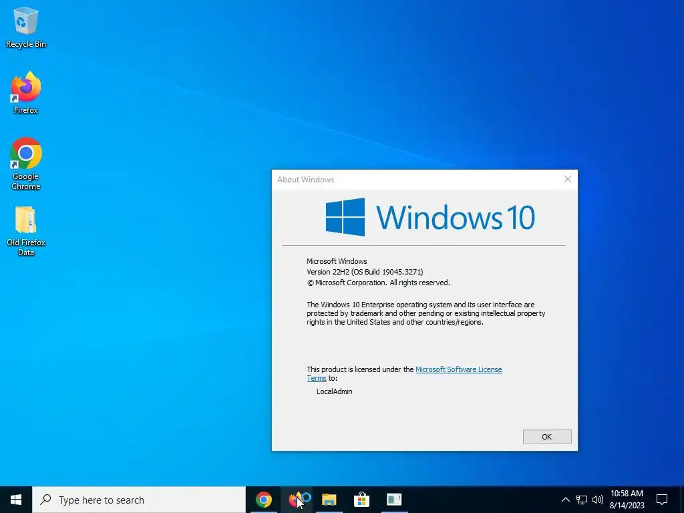Show hidden system tray icons
The width and height of the screenshot is (684, 513).
[565, 500]
